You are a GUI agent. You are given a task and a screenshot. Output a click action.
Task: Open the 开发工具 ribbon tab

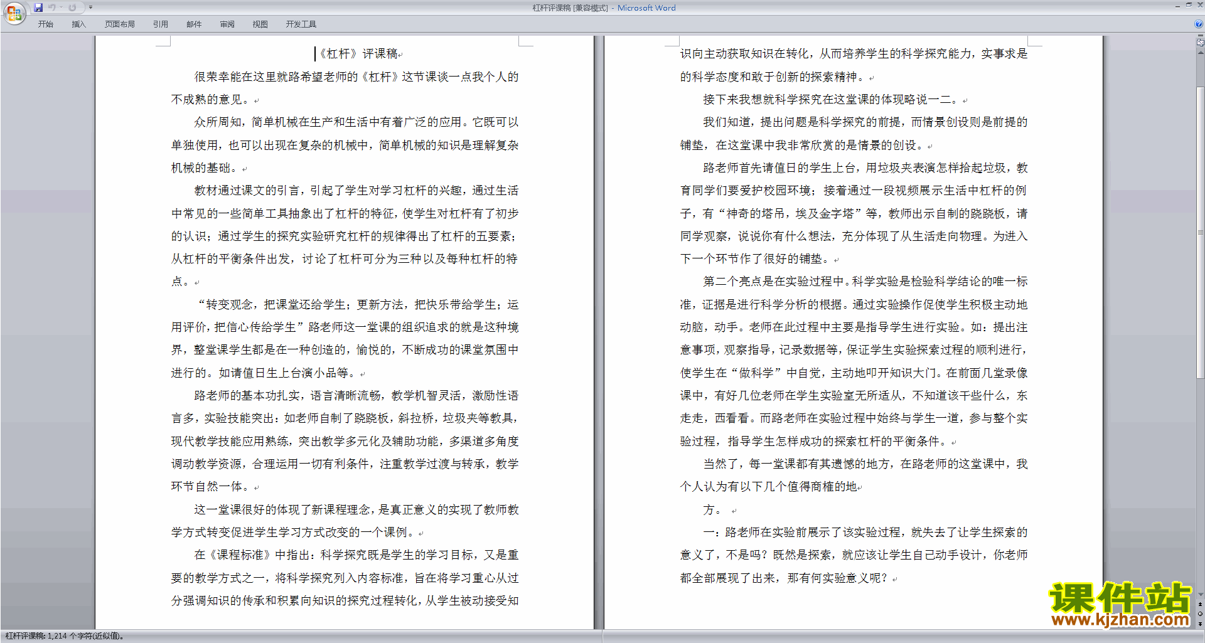[x=301, y=24]
